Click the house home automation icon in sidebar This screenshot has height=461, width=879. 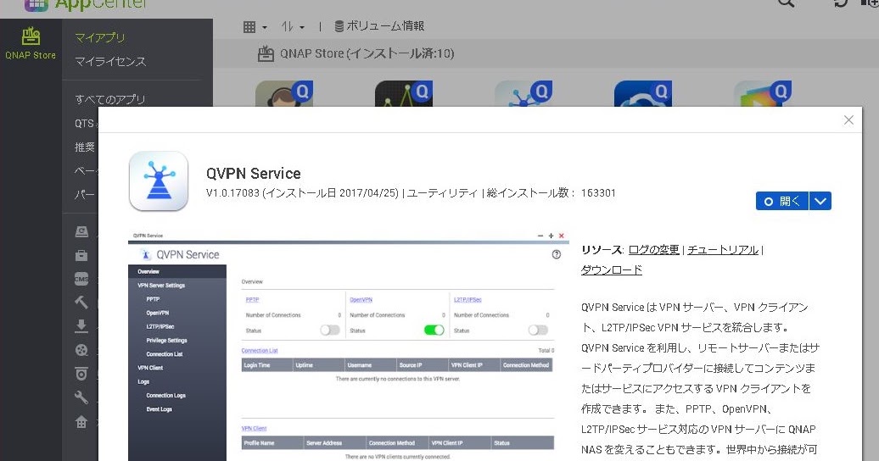(81, 422)
